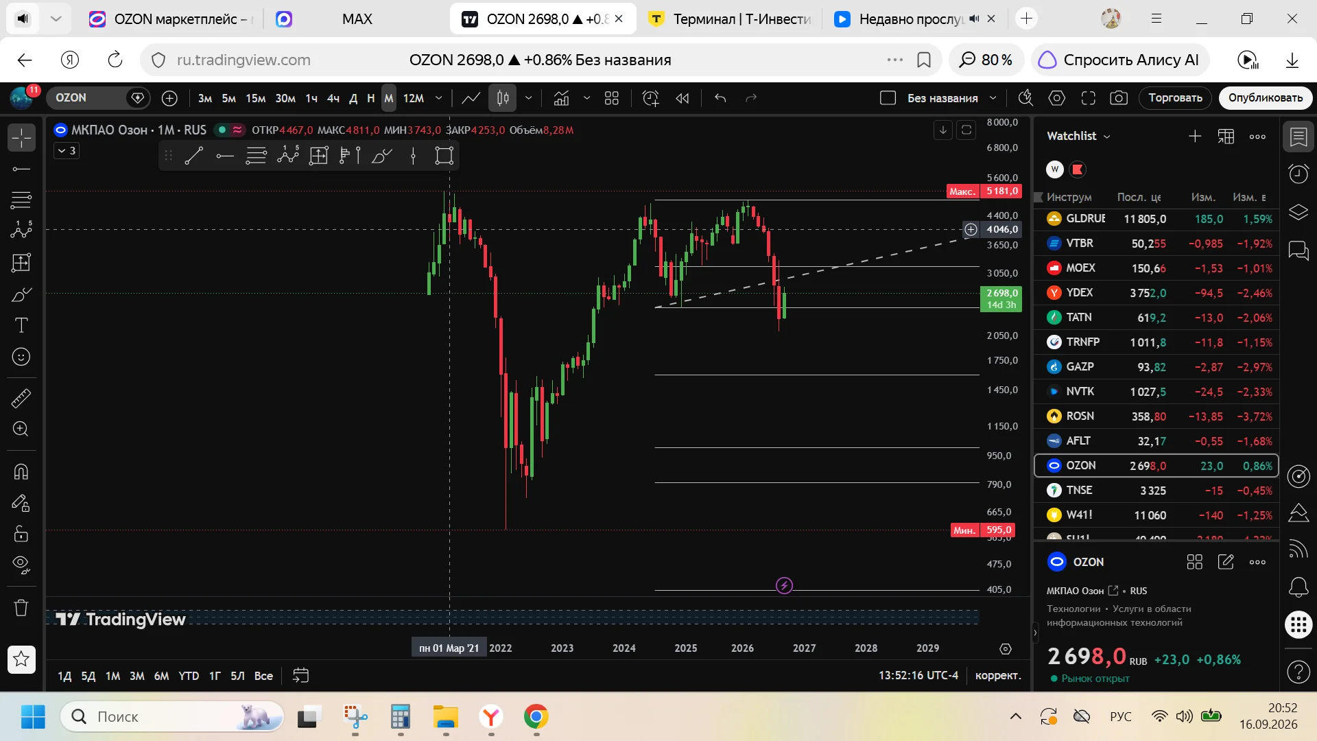Toggle magnet mode for drawings

click(x=21, y=471)
